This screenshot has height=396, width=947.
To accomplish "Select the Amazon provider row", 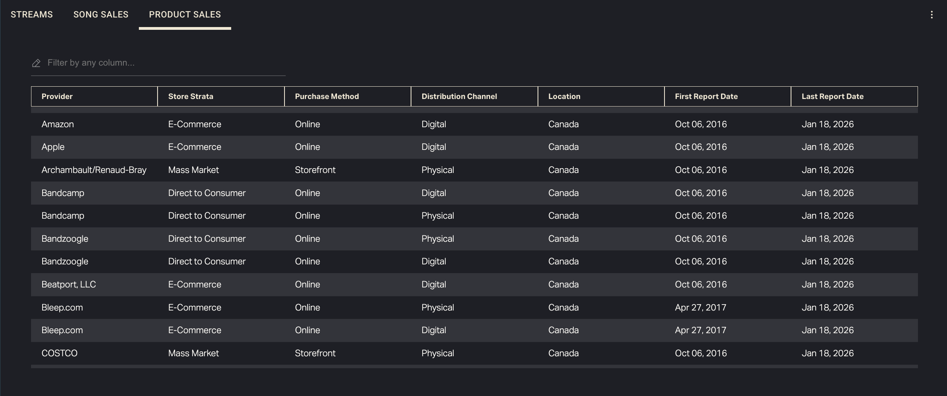I will 58,124.
